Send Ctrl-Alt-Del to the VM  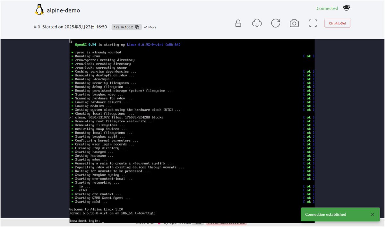coord(337,23)
